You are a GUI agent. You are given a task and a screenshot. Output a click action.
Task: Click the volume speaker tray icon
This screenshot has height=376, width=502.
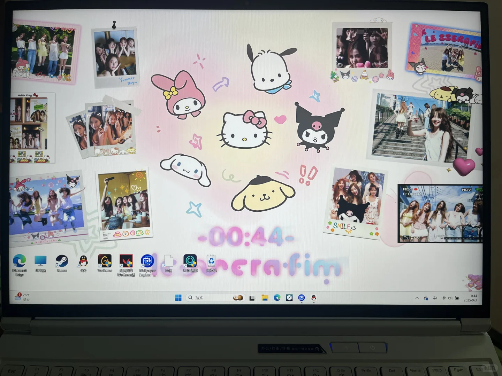point(450,298)
